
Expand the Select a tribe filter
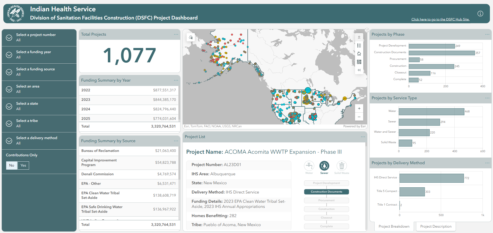(9, 124)
